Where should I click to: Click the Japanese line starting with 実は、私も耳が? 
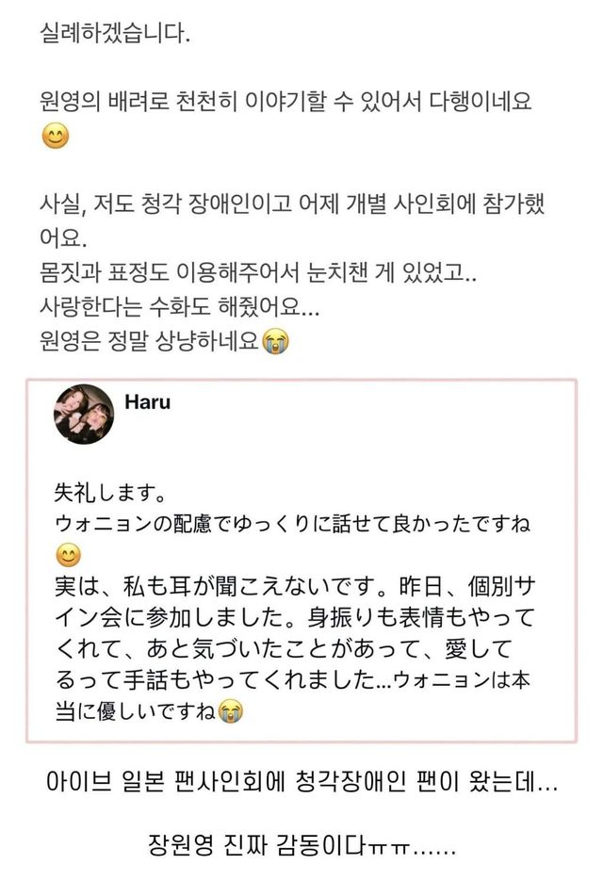(x=306, y=584)
